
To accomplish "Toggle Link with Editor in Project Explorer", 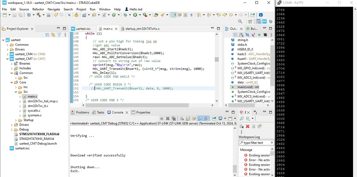I will pos(53,35).
